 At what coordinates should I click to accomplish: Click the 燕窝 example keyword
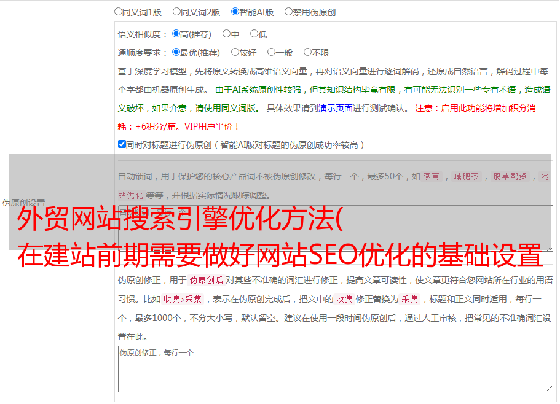[431, 176]
